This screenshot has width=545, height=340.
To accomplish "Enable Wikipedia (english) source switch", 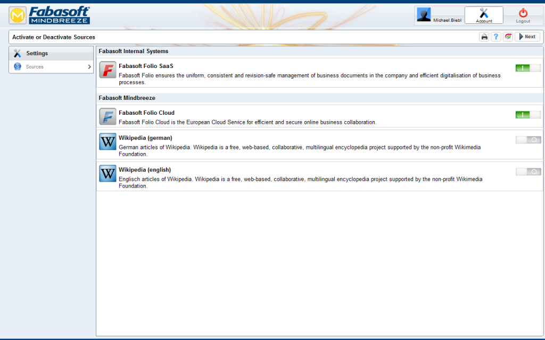I will click(528, 172).
